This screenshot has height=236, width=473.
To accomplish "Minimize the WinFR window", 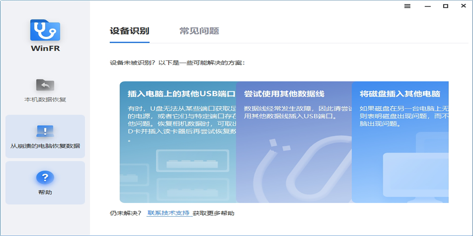I will [427, 6].
